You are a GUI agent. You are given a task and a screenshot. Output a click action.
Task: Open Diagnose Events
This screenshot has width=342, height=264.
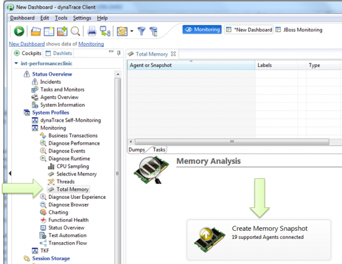pos(67,151)
